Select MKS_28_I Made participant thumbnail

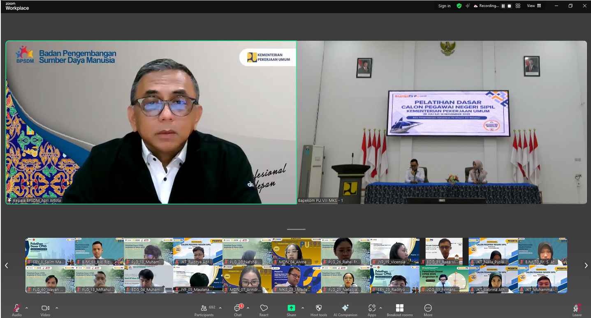[296, 279]
